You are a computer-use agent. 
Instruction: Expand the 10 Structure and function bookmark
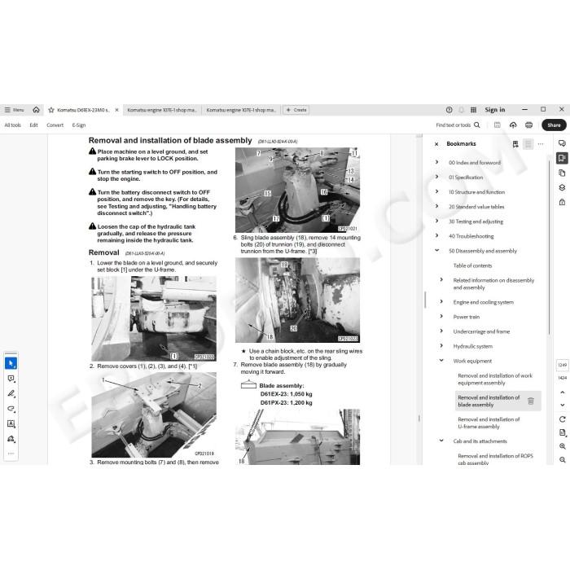coord(437,191)
